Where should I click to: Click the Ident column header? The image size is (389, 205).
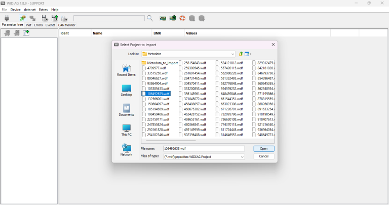75,33
